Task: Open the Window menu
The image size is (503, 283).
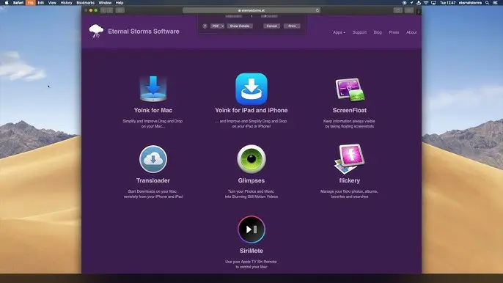Action: pyautogui.click(x=105, y=3)
